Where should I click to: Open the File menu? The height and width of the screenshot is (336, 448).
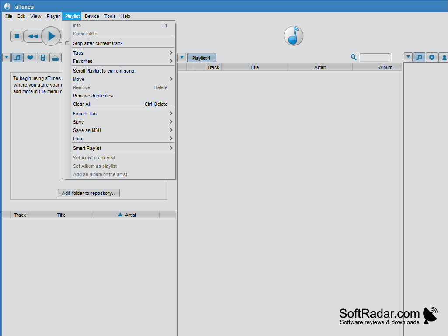click(x=9, y=16)
